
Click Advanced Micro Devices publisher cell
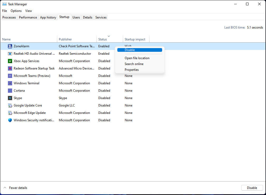76,68
